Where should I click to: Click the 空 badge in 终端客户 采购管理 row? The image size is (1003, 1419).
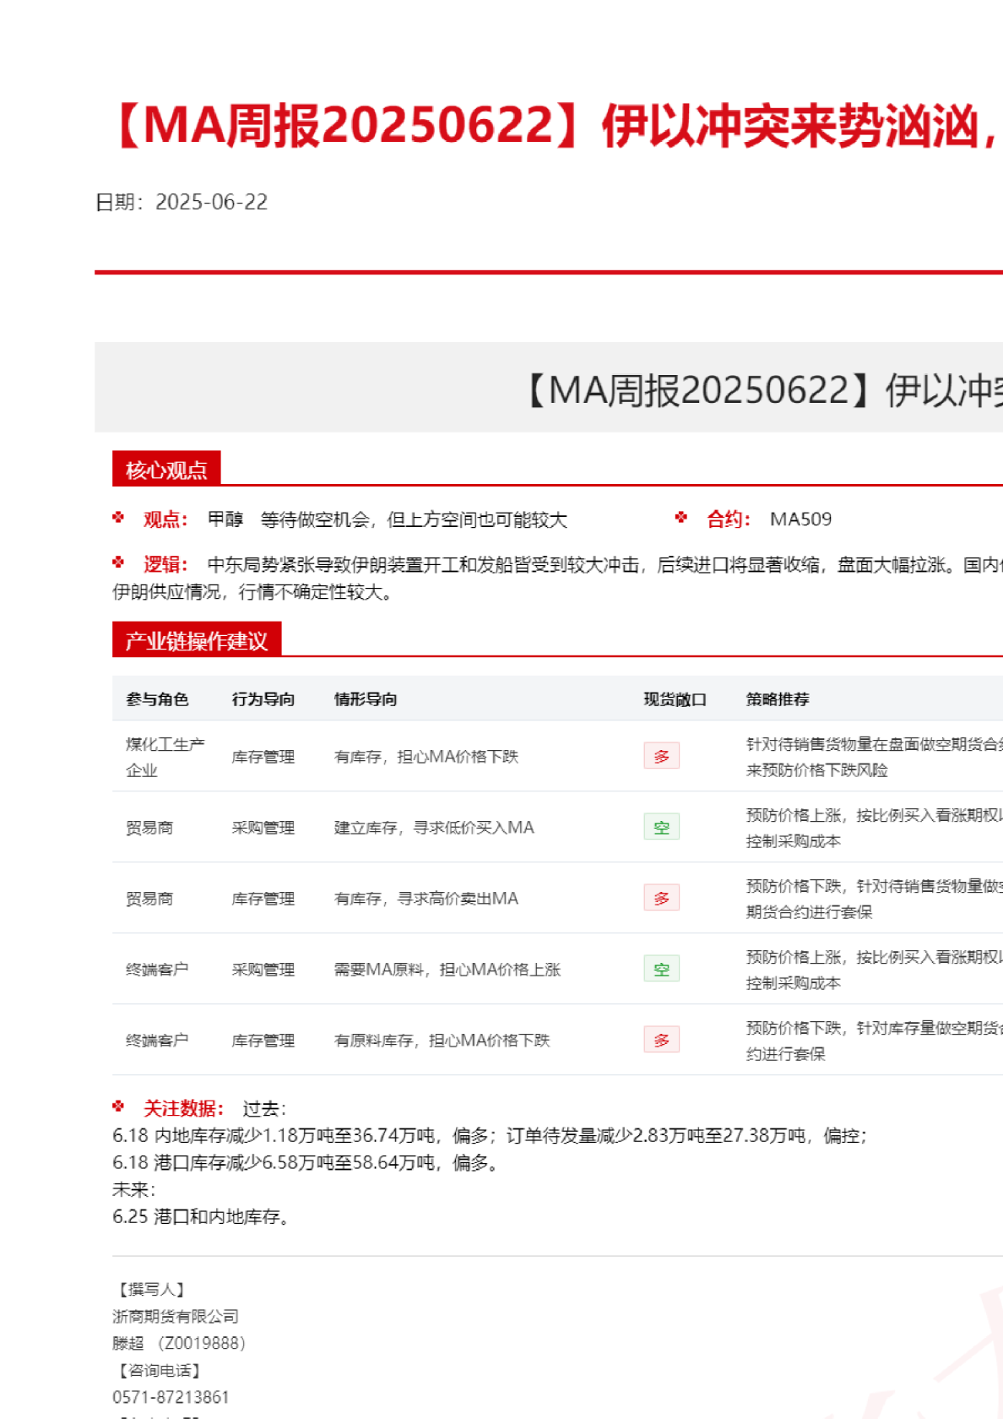click(x=661, y=969)
